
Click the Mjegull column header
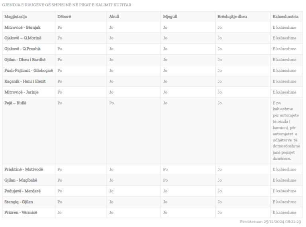coord(170,17)
